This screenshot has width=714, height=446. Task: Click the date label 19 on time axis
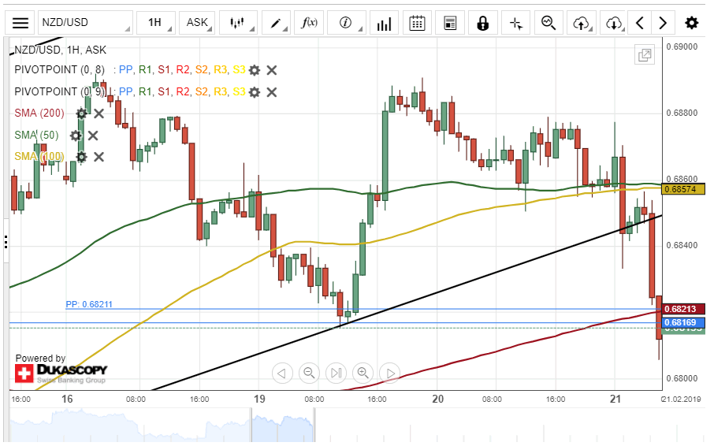coord(259,399)
